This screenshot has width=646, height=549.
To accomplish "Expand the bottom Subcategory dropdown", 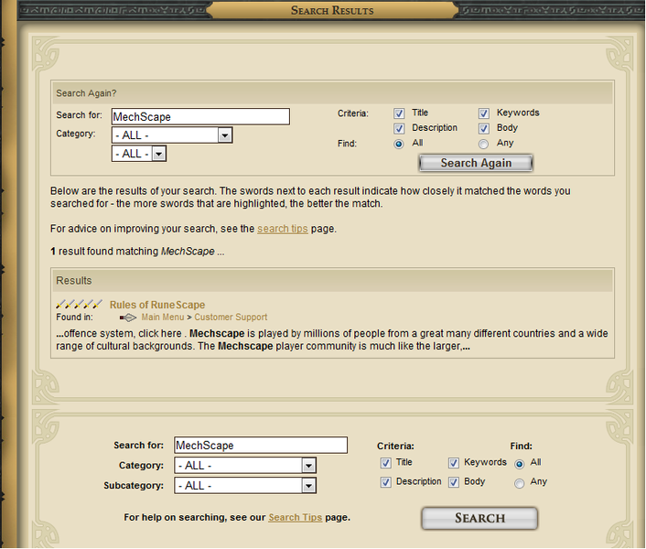I will (245, 486).
